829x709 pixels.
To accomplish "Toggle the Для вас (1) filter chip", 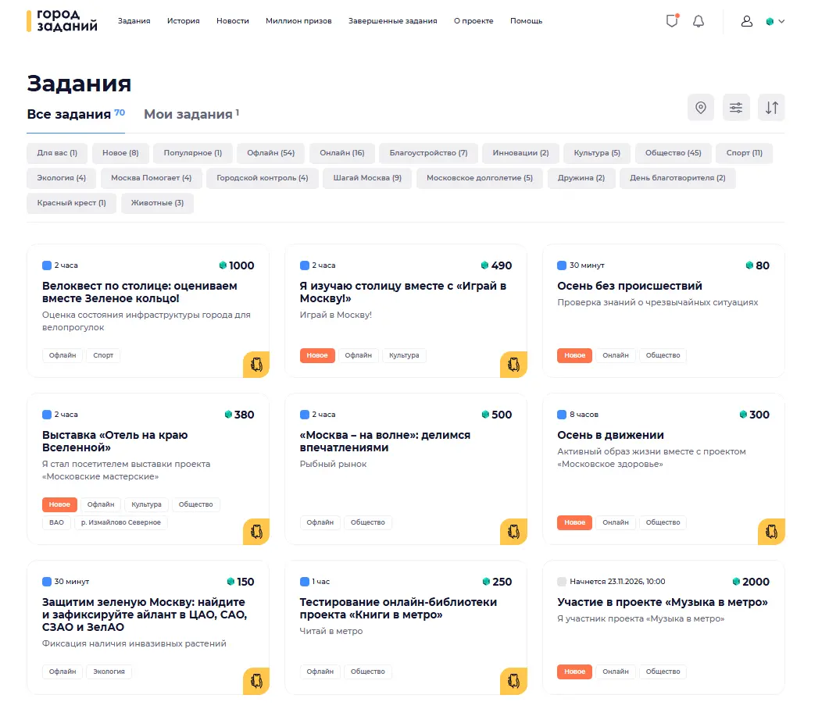I will click(57, 153).
